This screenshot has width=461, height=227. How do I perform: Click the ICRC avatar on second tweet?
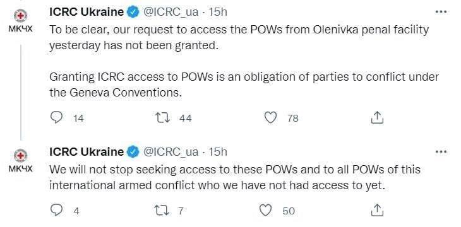coord(21,156)
